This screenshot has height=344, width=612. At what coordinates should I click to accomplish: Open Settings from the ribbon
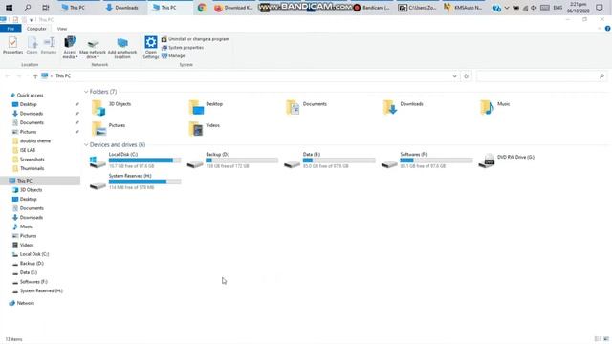coord(151,48)
